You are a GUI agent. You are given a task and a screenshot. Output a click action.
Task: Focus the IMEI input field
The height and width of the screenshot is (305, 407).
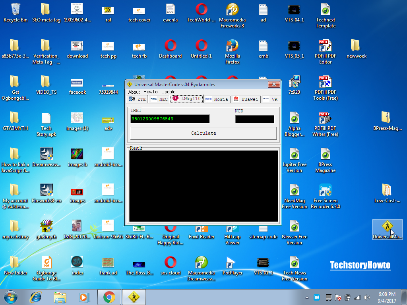[170, 119]
